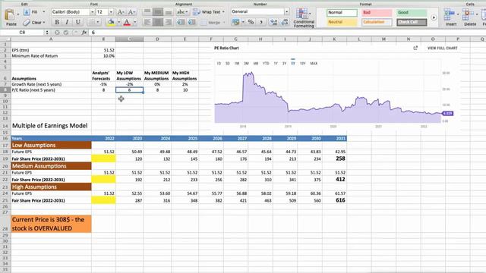Select the MAX range tab on PE chart

click(x=314, y=64)
